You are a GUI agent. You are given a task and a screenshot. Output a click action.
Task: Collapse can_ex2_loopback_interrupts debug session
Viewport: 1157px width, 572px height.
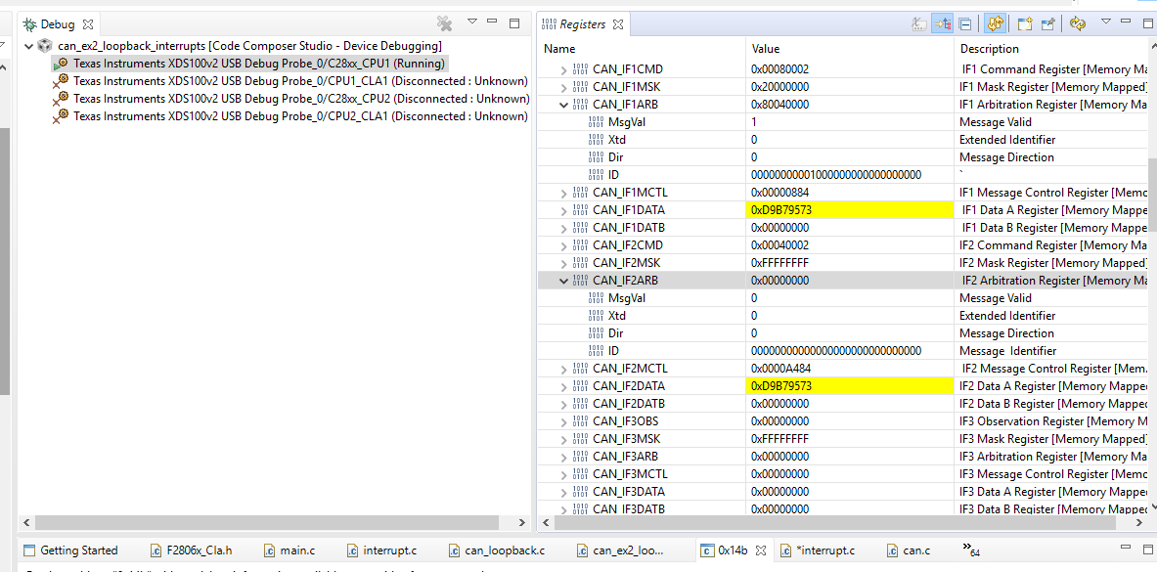point(28,46)
